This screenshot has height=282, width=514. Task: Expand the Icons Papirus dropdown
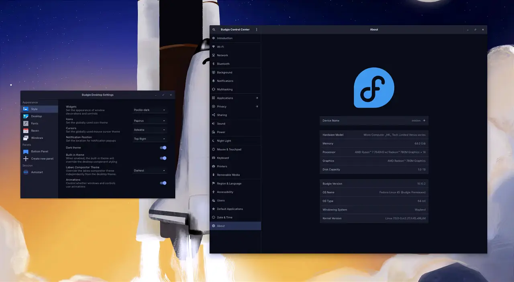pos(149,121)
